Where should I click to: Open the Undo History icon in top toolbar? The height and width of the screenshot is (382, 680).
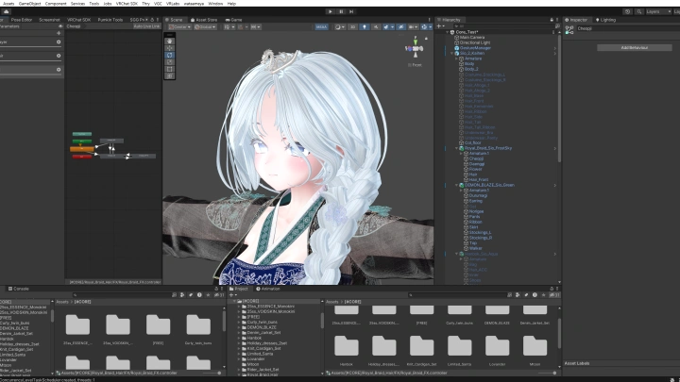coord(627,11)
